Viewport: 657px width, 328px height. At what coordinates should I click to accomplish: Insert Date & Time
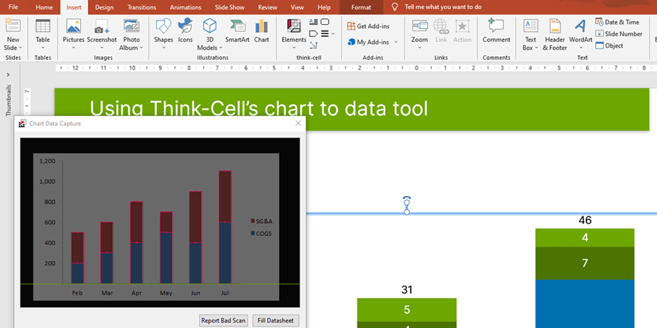[x=617, y=22]
